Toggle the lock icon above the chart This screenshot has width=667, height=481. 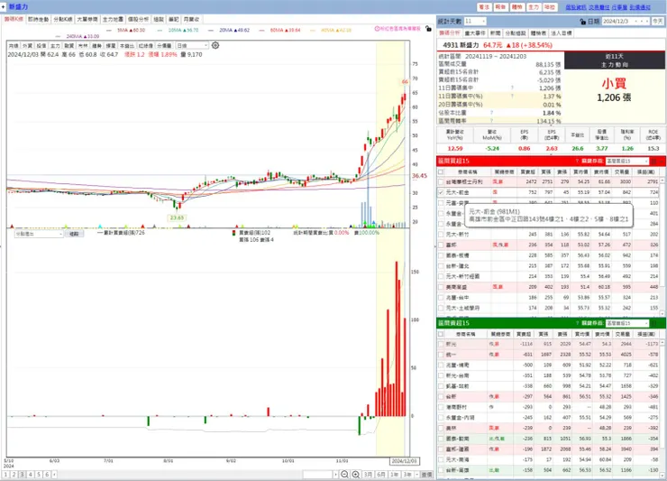pyautogui.click(x=428, y=29)
